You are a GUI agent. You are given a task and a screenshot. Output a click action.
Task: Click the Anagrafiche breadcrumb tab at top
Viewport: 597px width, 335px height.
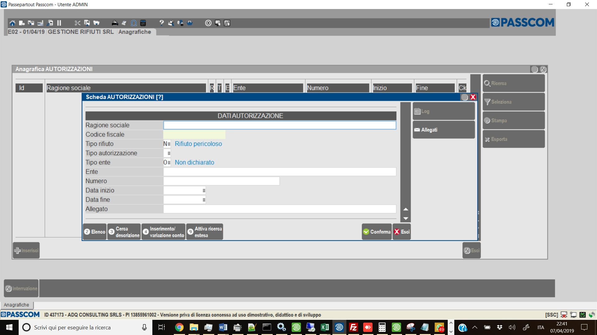pyautogui.click(x=135, y=32)
